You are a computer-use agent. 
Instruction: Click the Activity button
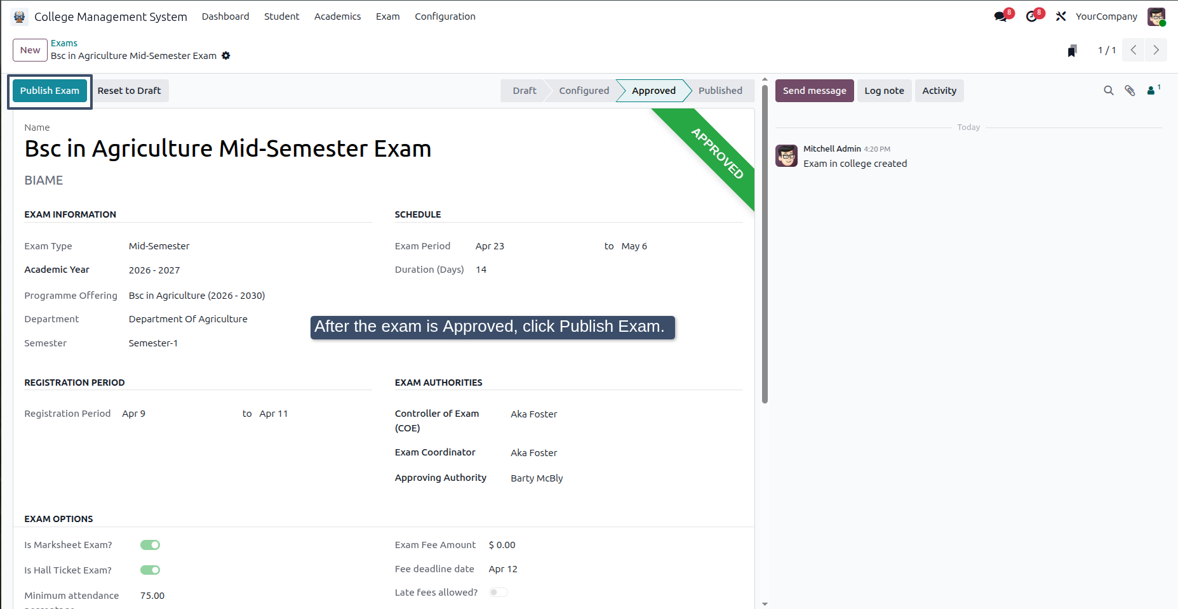(939, 91)
